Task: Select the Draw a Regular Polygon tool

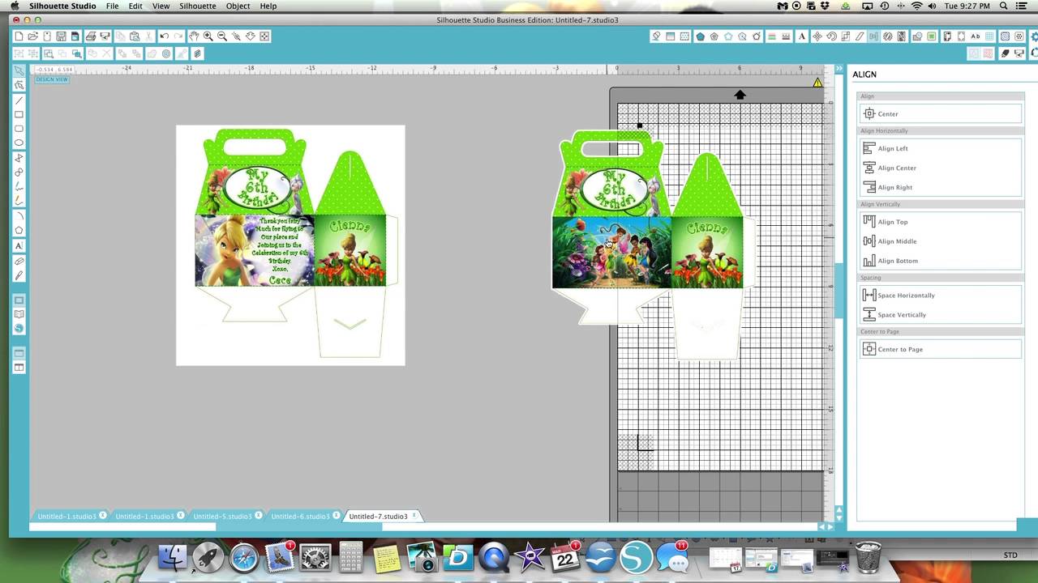Action: click(x=19, y=230)
